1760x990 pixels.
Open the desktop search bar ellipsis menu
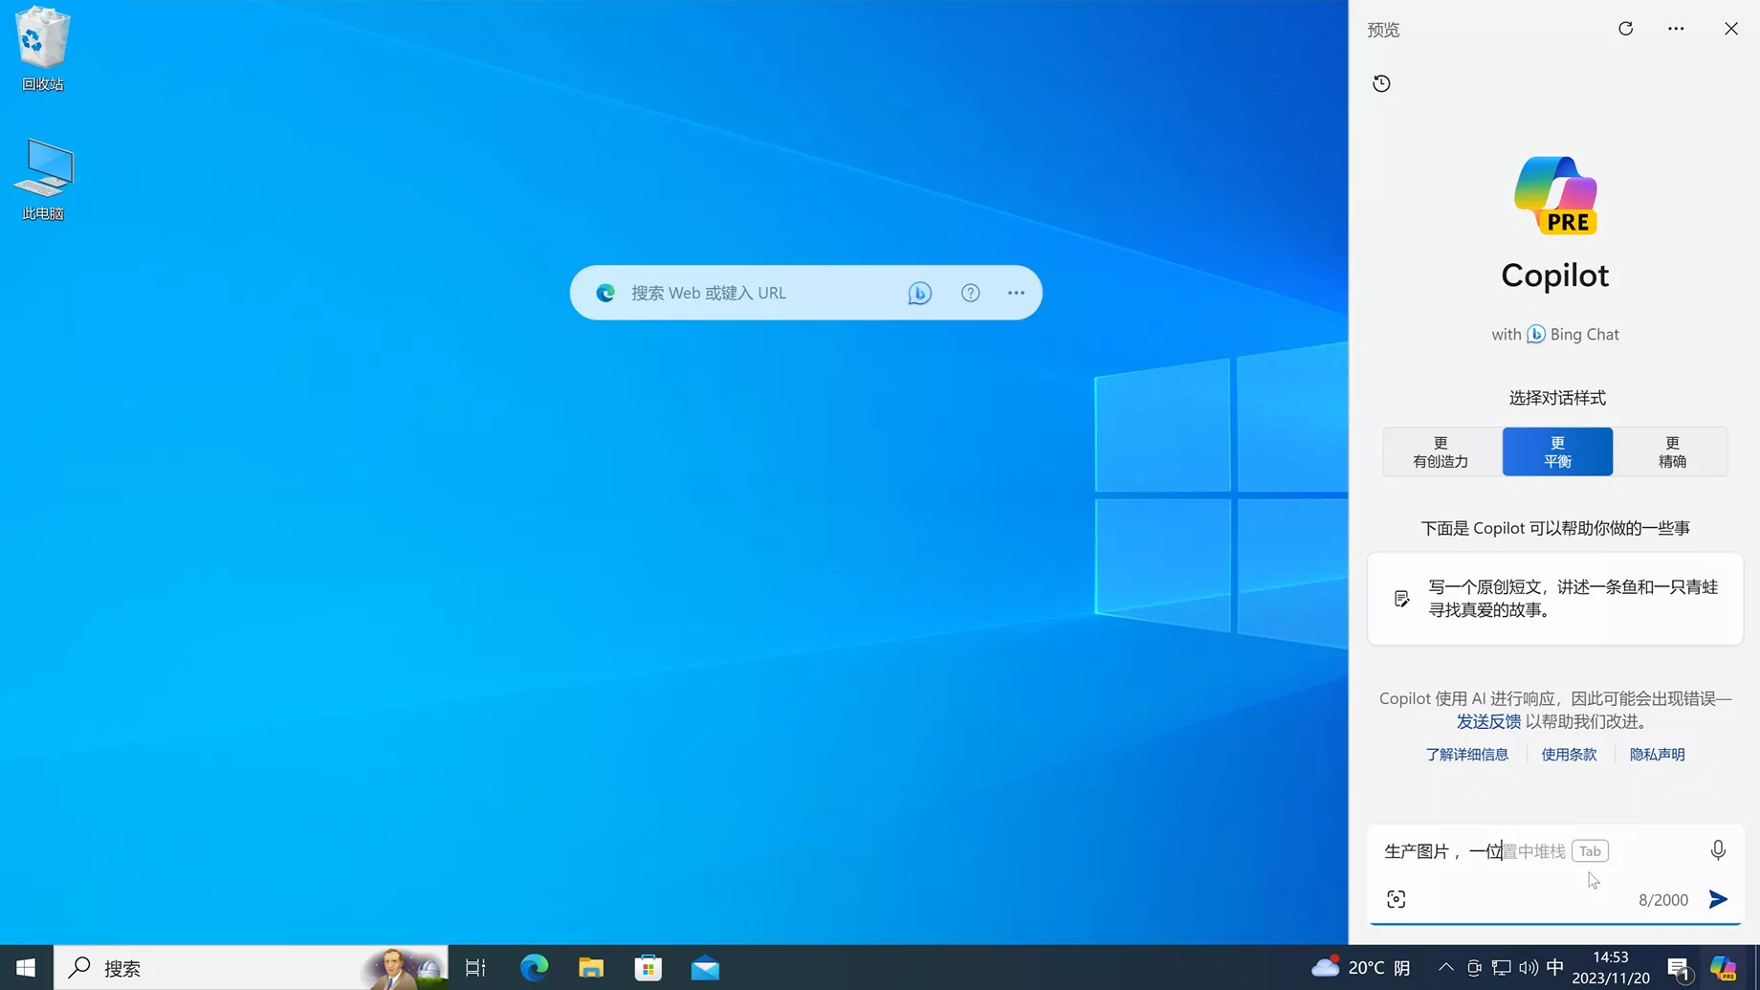[x=1016, y=293]
